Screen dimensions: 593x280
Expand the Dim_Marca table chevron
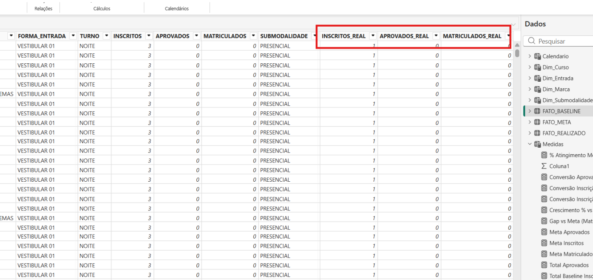point(530,89)
